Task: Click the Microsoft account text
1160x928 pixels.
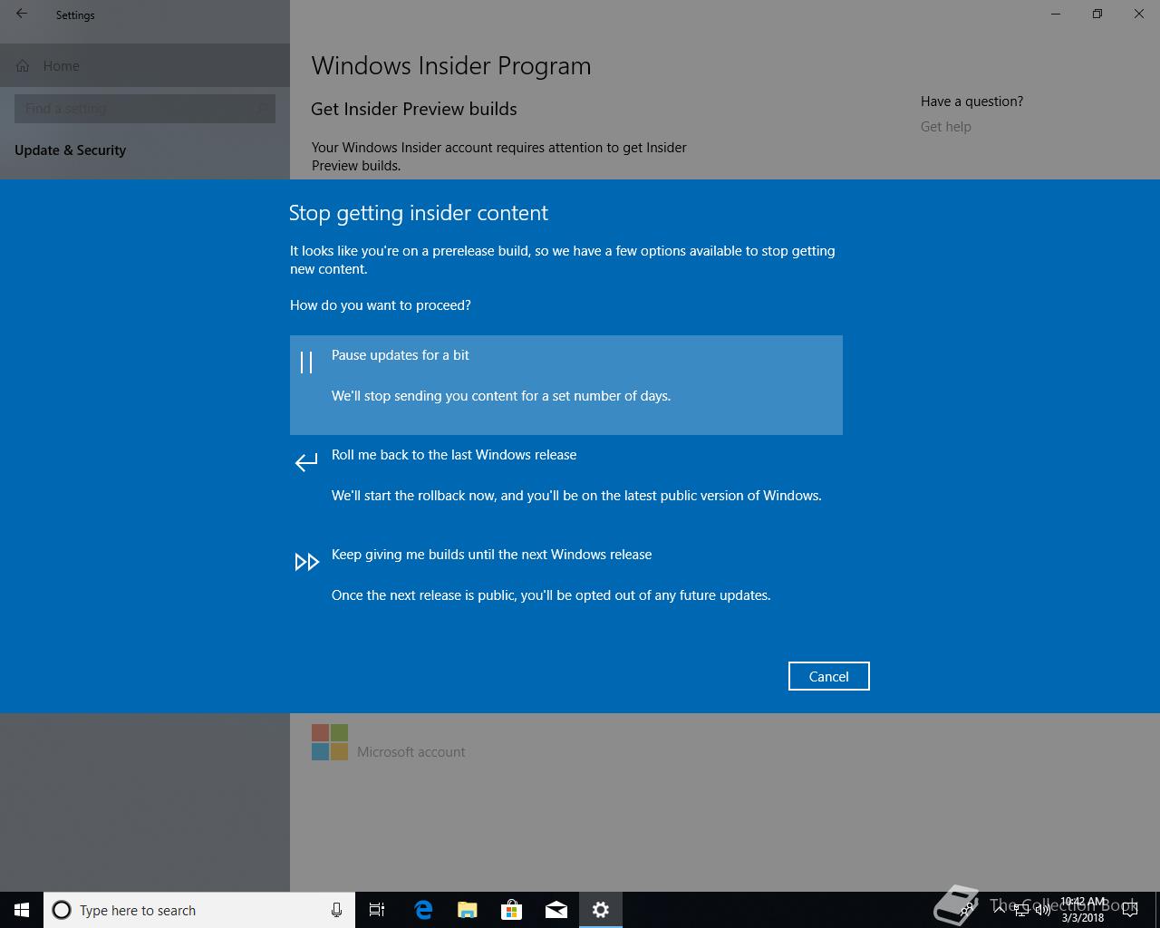Action: [x=411, y=752]
